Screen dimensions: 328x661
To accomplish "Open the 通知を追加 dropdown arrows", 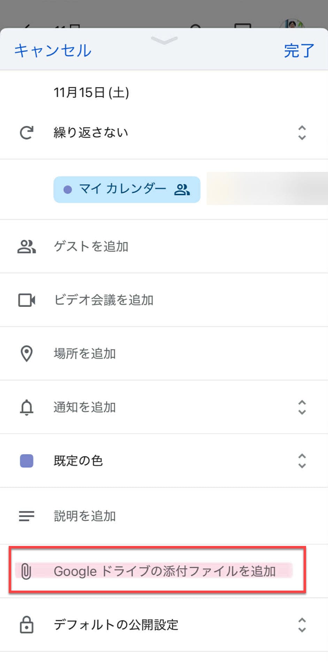I will click(302, 407).
